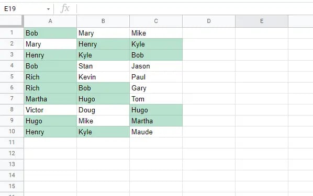Select row 1 header
This screenshot has width=313, height=196.
point(12,33)
